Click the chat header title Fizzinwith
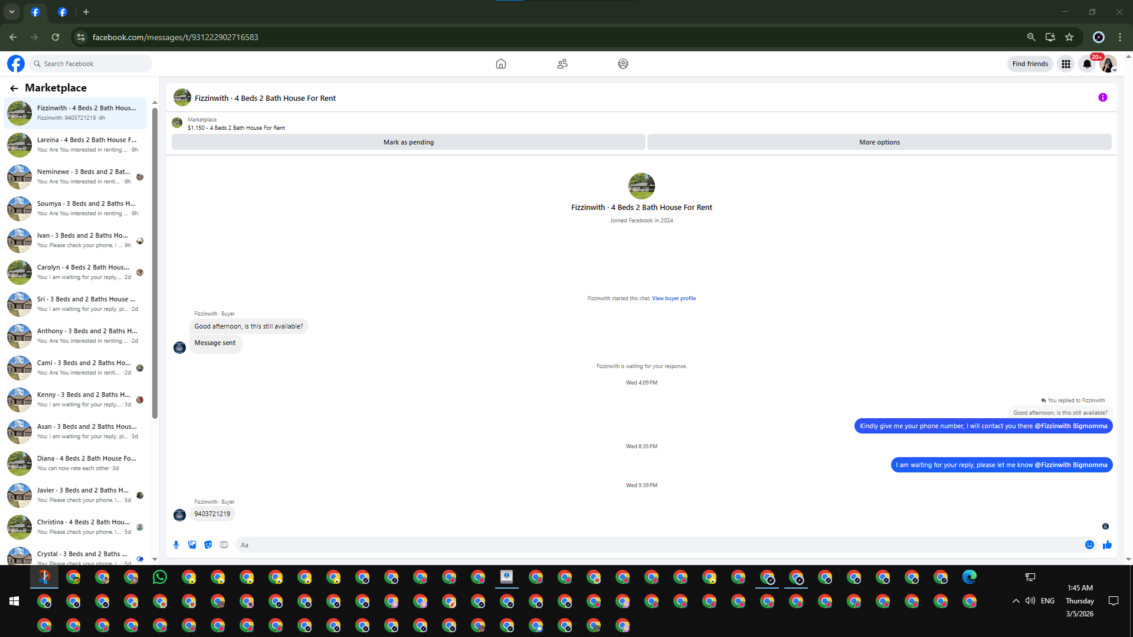This screenshot has height=637, width=1133. 265,98
